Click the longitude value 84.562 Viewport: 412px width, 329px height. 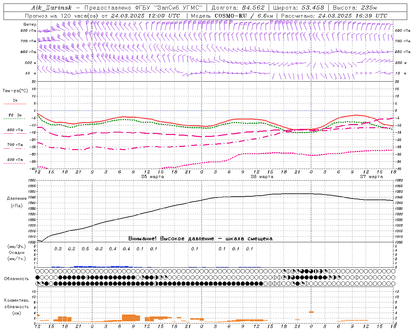pos(253,8)
